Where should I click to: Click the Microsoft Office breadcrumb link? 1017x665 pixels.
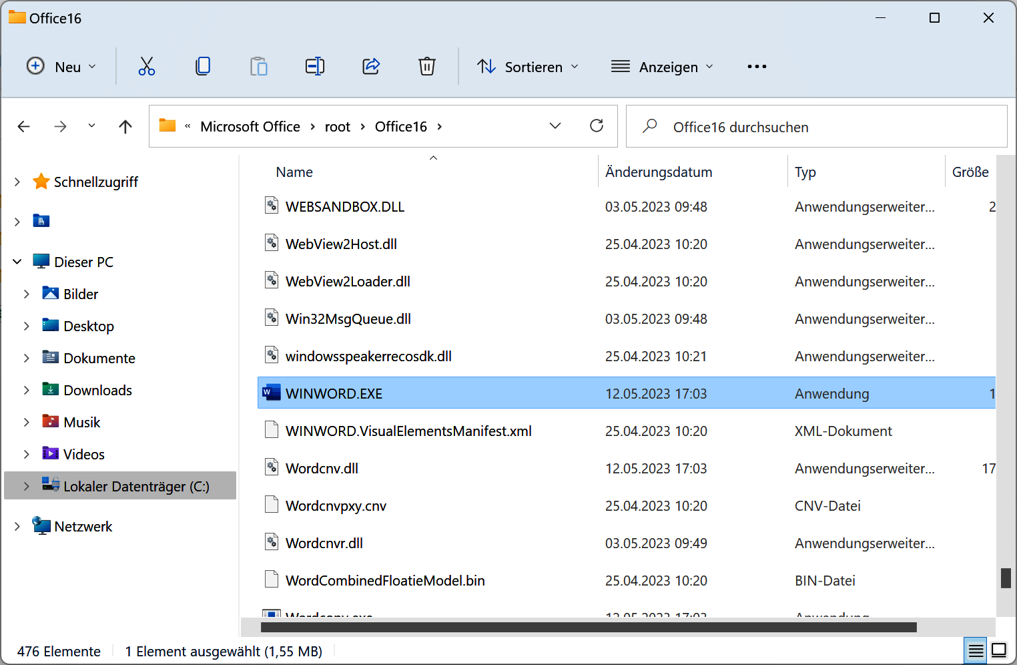(x=250, y=126)
